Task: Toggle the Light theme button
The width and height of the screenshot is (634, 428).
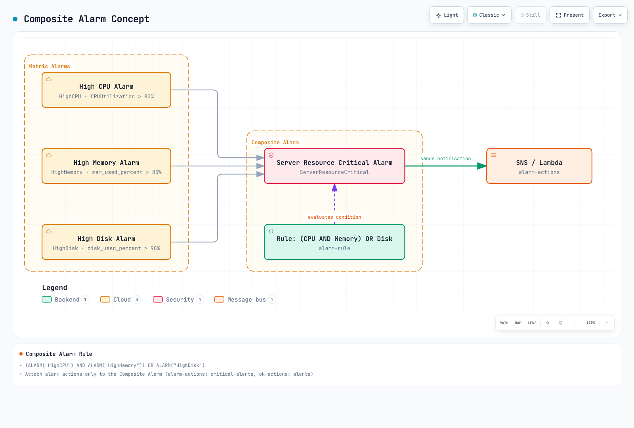Action: pyautogui.click(x=447, y=15)
